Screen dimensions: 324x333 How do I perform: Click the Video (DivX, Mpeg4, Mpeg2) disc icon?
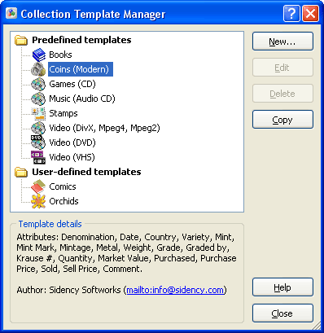point(38,128)
